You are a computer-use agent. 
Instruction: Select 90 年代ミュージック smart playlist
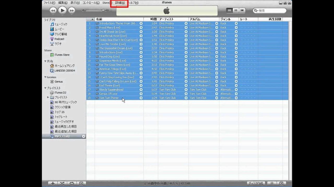[x=64, y=102]
